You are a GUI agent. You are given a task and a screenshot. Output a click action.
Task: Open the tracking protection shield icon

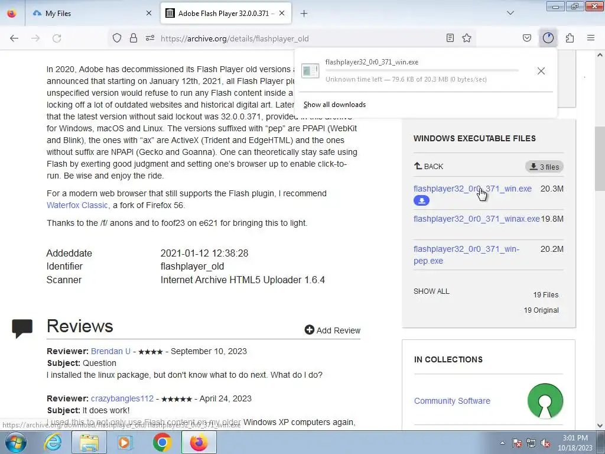point(117,38)
